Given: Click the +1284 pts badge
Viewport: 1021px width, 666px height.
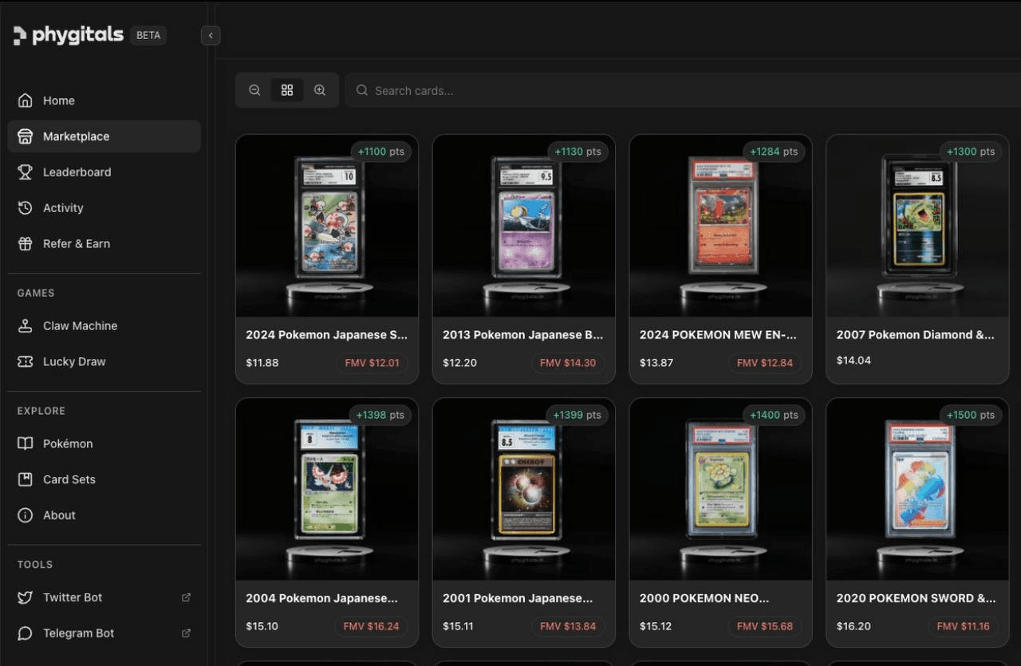Looking at the screenshot, I should tap(774, 152).
